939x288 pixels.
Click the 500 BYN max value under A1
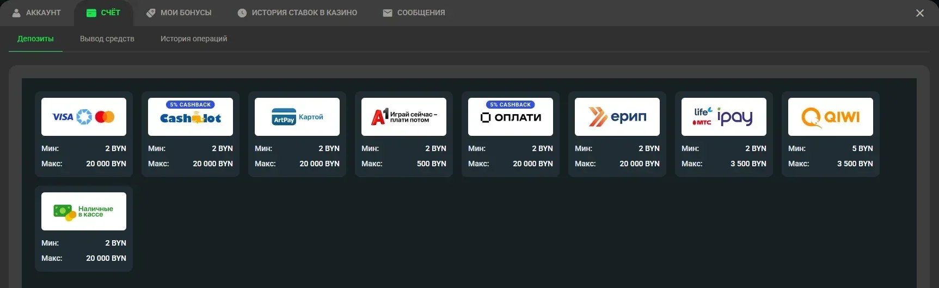pyautogui.click(x=432, y=164)
